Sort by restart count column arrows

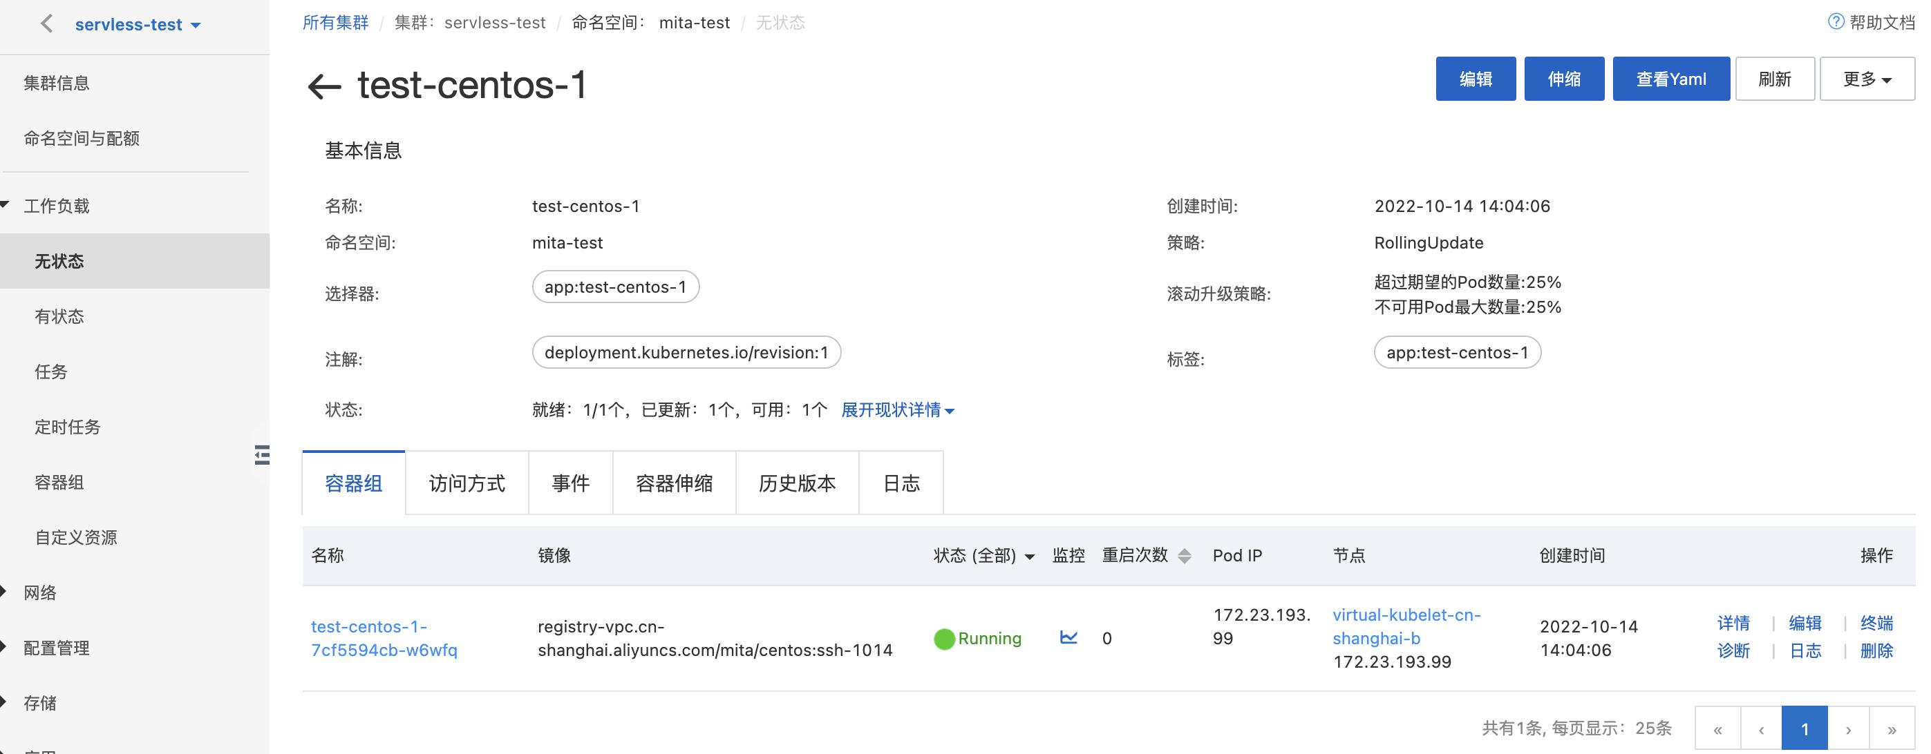tap(1185, 556)
